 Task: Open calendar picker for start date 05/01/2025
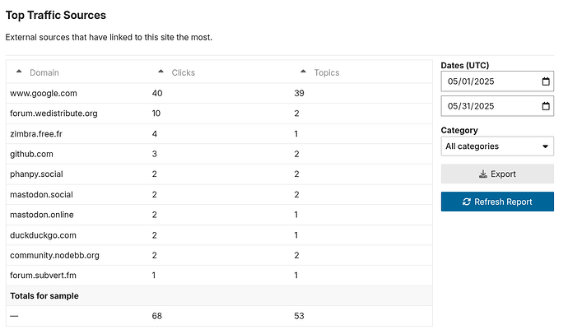pos(546,81)
